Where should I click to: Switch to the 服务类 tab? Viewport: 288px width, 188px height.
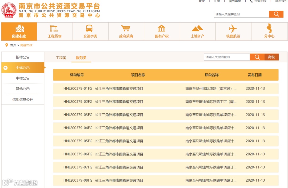[81, 58]
